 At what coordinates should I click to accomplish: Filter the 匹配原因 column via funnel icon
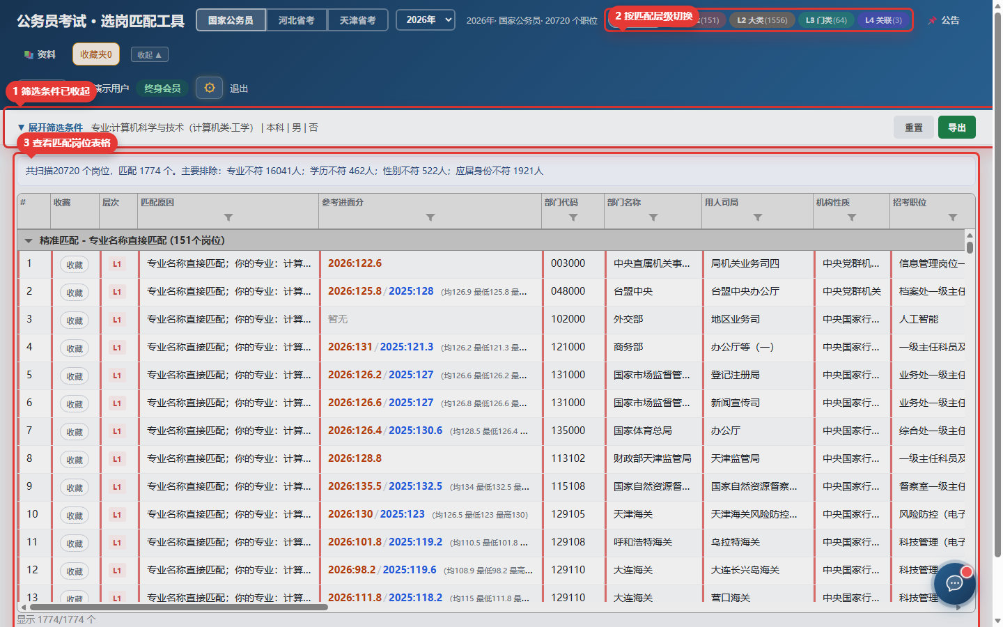click(x=228, y=217)
